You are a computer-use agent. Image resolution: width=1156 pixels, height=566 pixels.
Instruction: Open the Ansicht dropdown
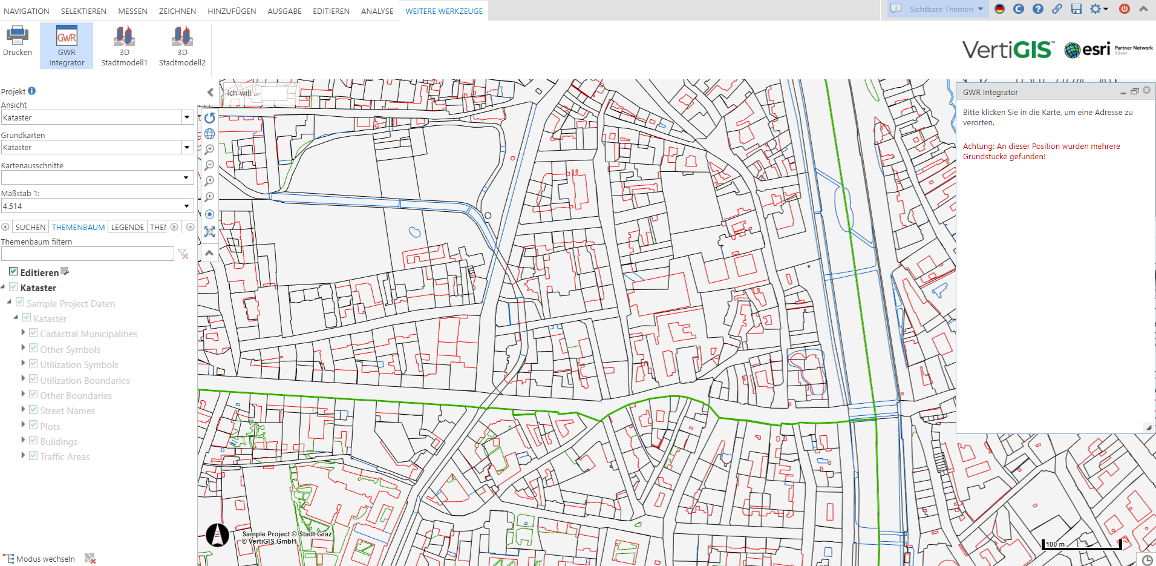tap(186, 117)
